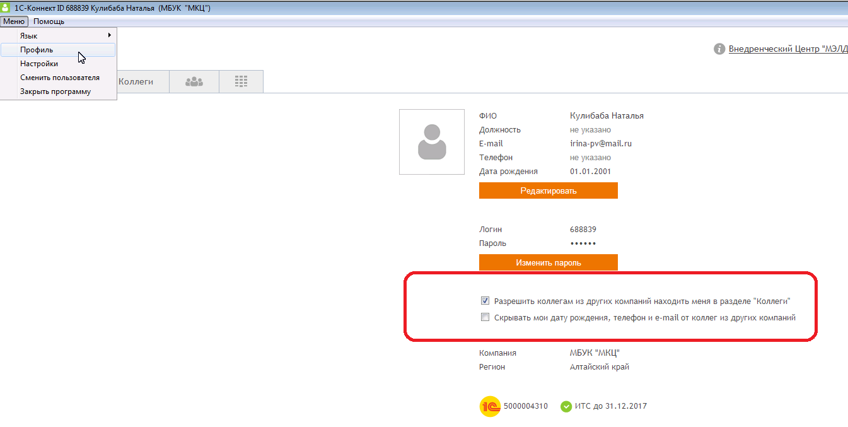Open the Меню menu

(x=14, y=21)
